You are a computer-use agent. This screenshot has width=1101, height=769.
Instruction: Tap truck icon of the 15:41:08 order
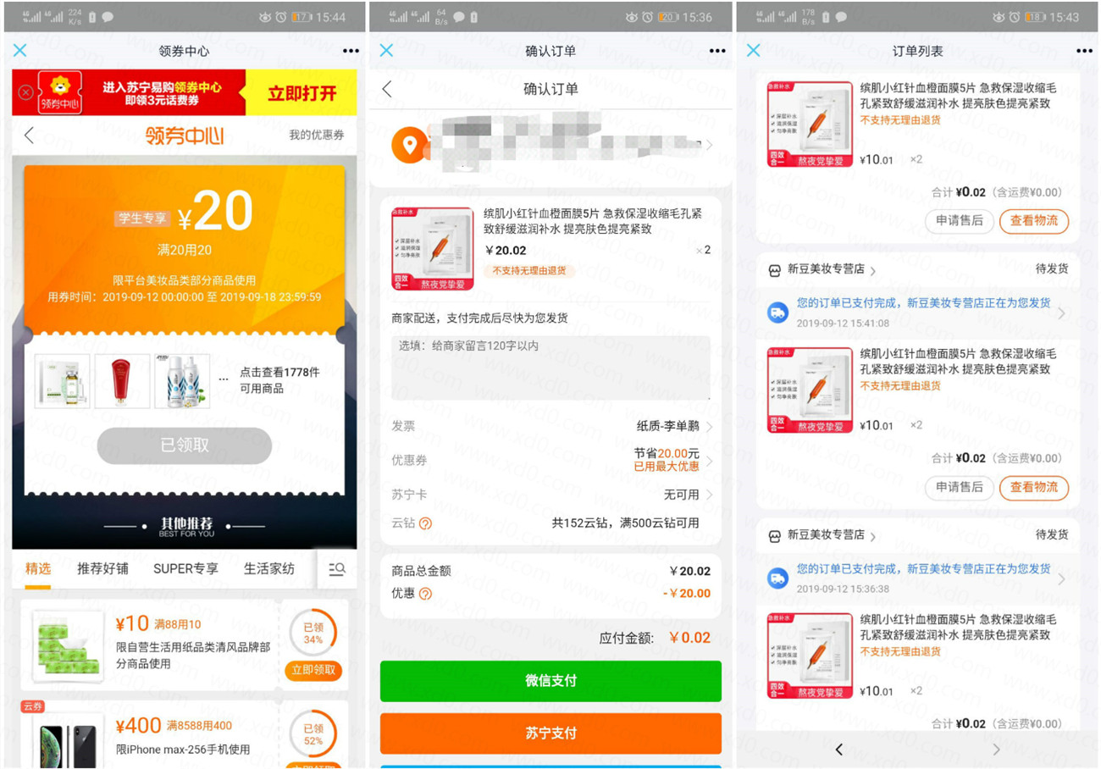click(777, 312)
